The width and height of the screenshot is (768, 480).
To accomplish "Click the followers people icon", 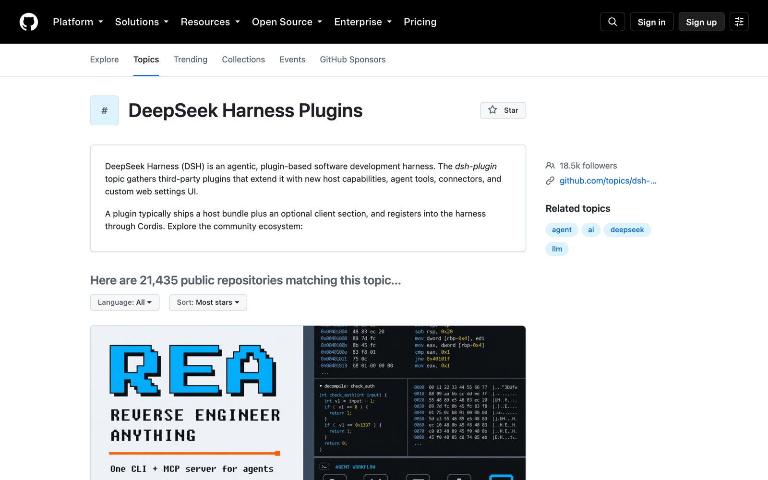I will coord(550,166).
